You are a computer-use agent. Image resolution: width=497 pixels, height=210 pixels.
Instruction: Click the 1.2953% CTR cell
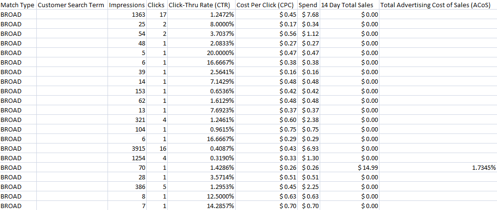click(201, 187)
